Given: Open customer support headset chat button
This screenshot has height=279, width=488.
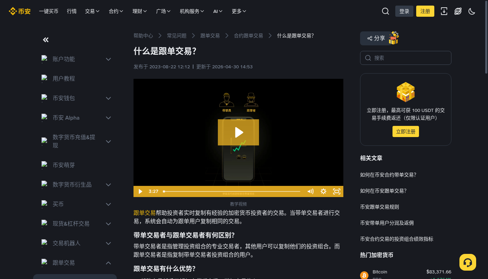Looking at the screenshot, I should point(468,262).
